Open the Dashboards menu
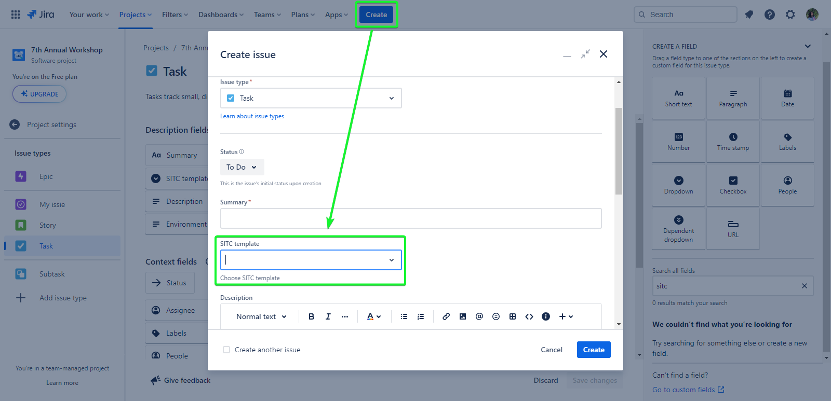 pyautogui.click(x=221, y=15)
